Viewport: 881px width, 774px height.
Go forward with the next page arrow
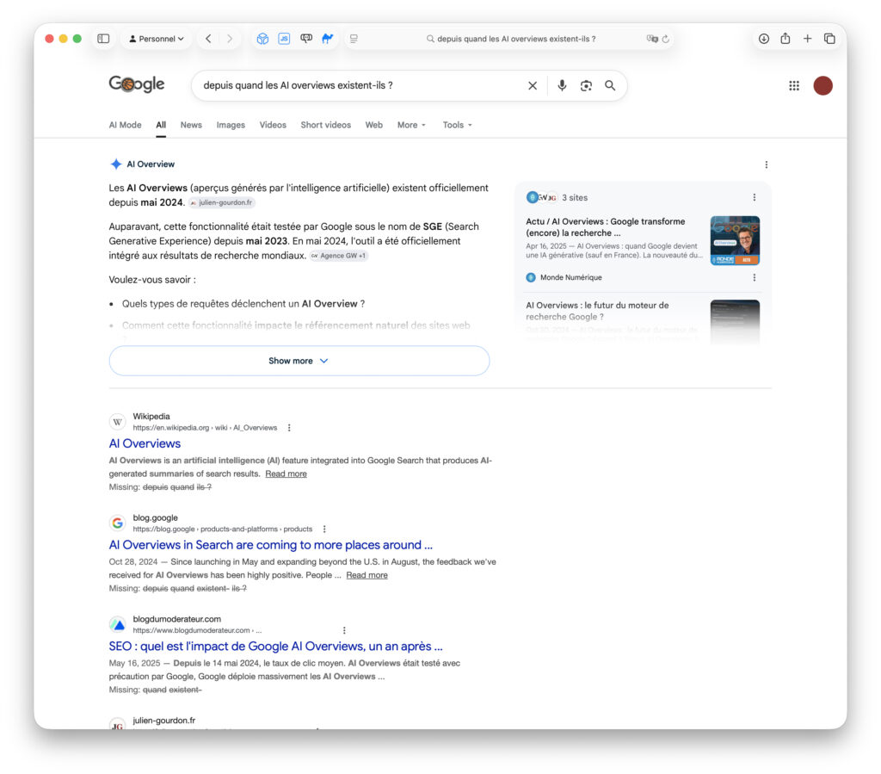[x=230, y=39]
